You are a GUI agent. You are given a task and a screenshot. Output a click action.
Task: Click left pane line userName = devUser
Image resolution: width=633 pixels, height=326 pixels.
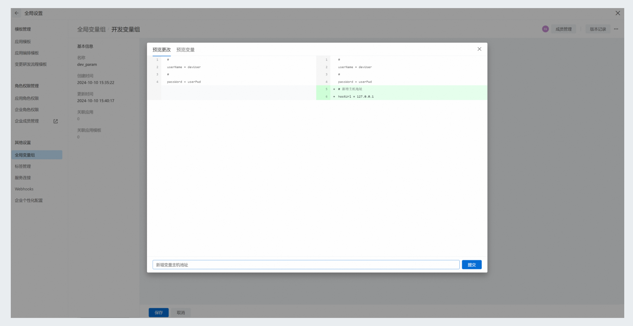(184, 67)
